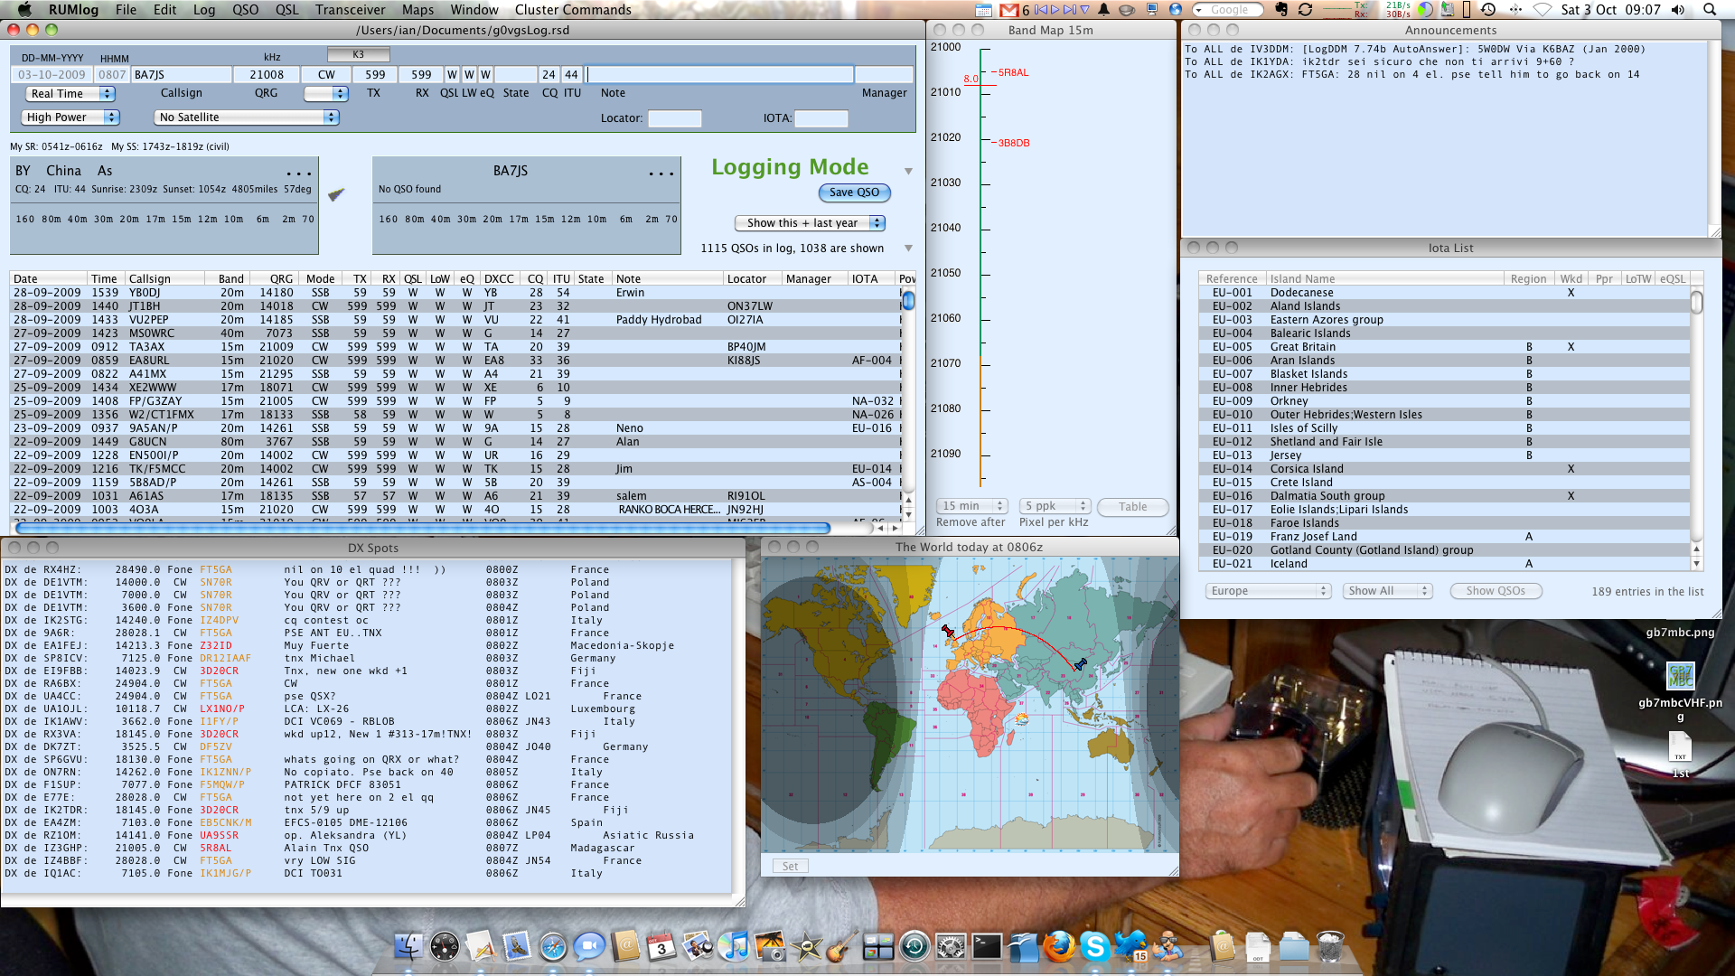Click the Save QSO button
This screenshot has height=976, width=1735.
coord(854,192)
